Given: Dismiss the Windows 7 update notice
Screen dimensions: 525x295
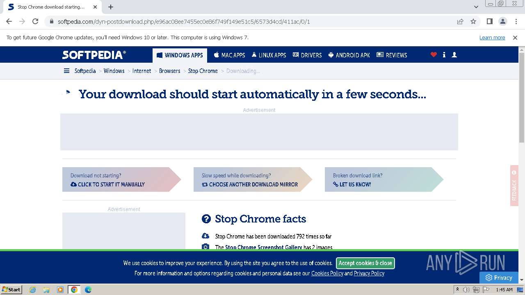Looking at the screenshot, I should (x=515, y=37).
